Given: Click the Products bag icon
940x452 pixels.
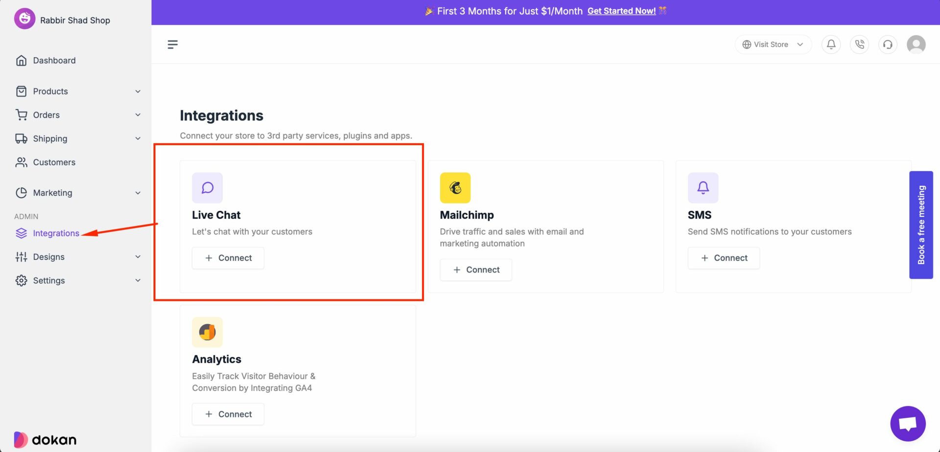Looking at the screenshot, I should 21,91.
